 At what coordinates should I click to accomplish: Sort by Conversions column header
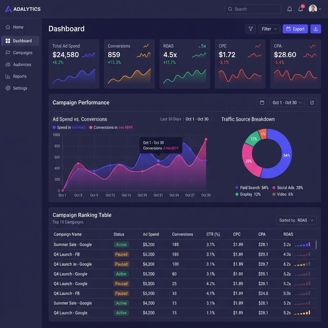[182, 234]
